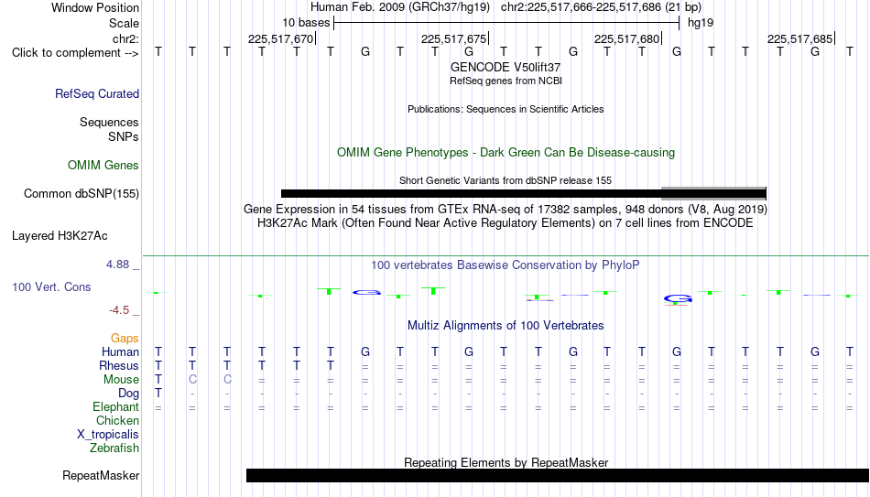Image resolution: width=870 pixels, height=497 pixels.
Task: Click the chr2:225,517,666-225,517,686 position text
Action: coord(601,7)
